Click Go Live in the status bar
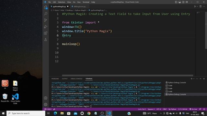The width and height of the screenshot is (207, 116). point(193,109)
